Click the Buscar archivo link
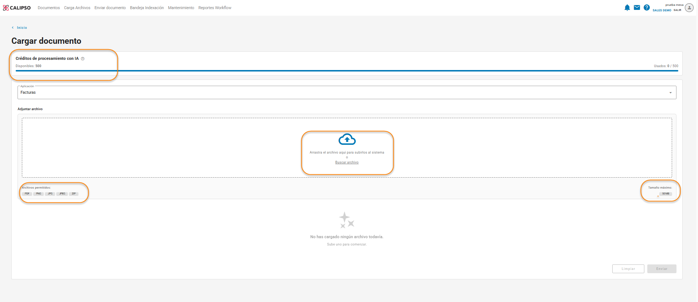This screenshot has height=302, width=698. point(347,162)
